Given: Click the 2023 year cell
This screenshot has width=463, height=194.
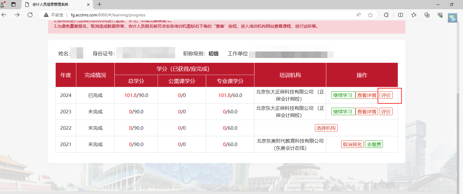Looking at the screenshot, I should pyautogui.click(x=66, y=112).
